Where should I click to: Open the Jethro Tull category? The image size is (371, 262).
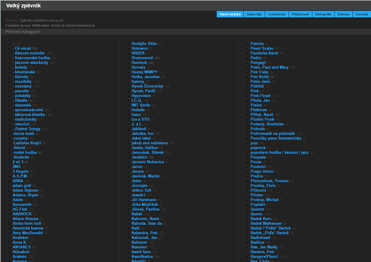[141, 190]
